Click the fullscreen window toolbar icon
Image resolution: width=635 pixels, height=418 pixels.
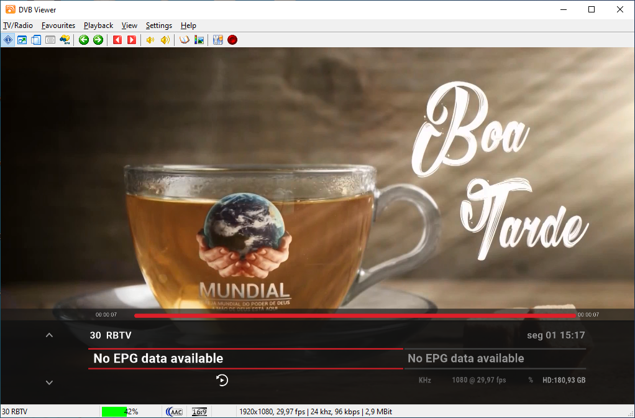tap(22, 40)
